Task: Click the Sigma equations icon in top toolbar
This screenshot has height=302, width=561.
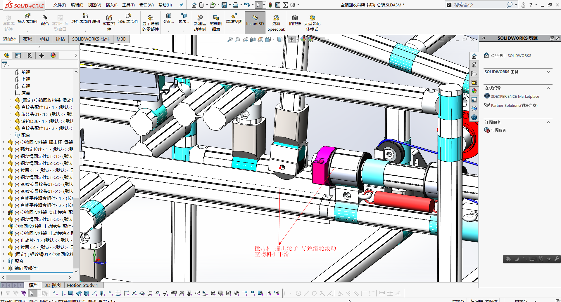Action: pyautogui.click(x=286, y=5)
